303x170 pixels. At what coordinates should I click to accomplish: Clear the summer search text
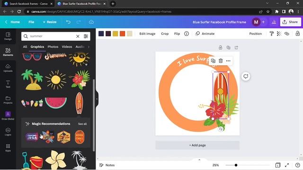[x=78, y=36]
